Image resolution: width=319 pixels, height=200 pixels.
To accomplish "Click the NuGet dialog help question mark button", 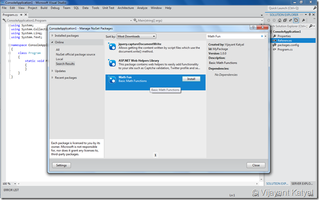I will point(253,27).
